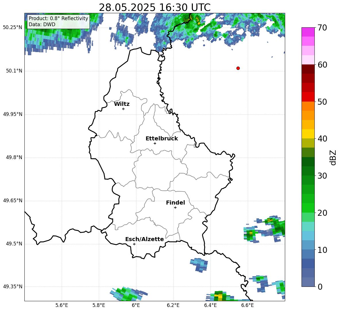Screen dimensions: 340x311
Task: Click the 60 tick on the colorbar
Action: tap(322, 65)
